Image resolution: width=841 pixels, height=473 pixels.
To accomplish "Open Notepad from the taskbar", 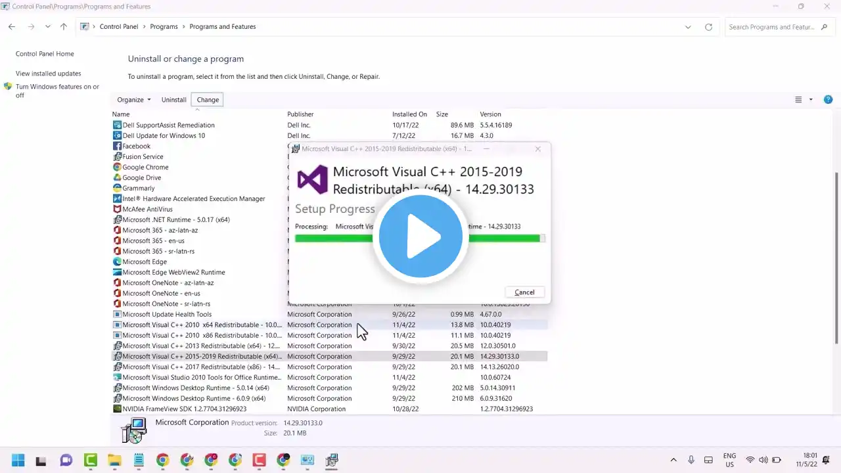I will pos(139,460).
